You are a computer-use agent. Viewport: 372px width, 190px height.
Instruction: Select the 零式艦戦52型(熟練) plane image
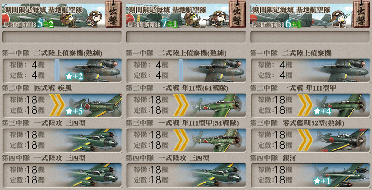click(x=342, y=140)
